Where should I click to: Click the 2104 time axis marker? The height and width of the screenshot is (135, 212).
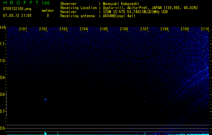coord(84,29)
